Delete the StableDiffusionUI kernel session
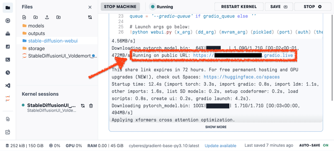Viewport: 334px width, 151px height. pos(91,105)
